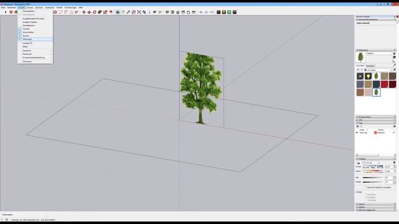Open the Im Modell materials dropdown

(380, 70)
